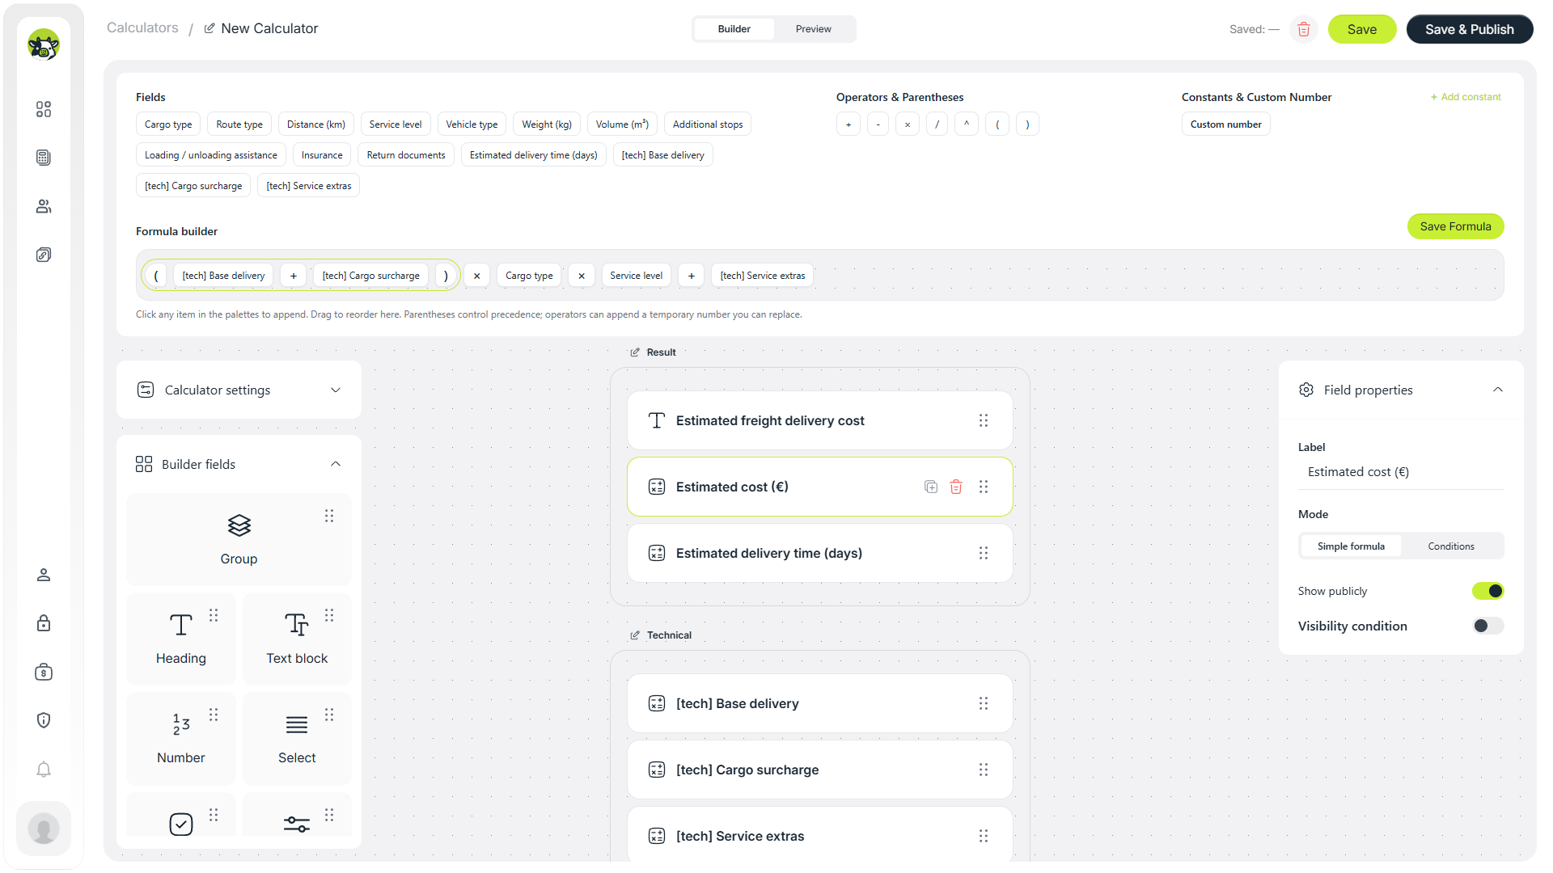Open the attachments paperclip icon in sidebar
The height and width of the screenshot is (873, 1553).
tap(44, 255)
